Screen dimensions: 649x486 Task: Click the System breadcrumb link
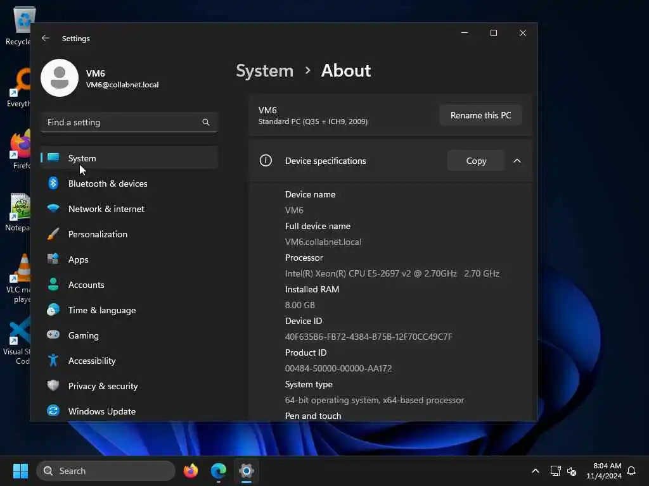click(264, 71)
